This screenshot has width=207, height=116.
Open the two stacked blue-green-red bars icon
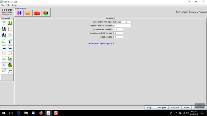click(4, 29)
